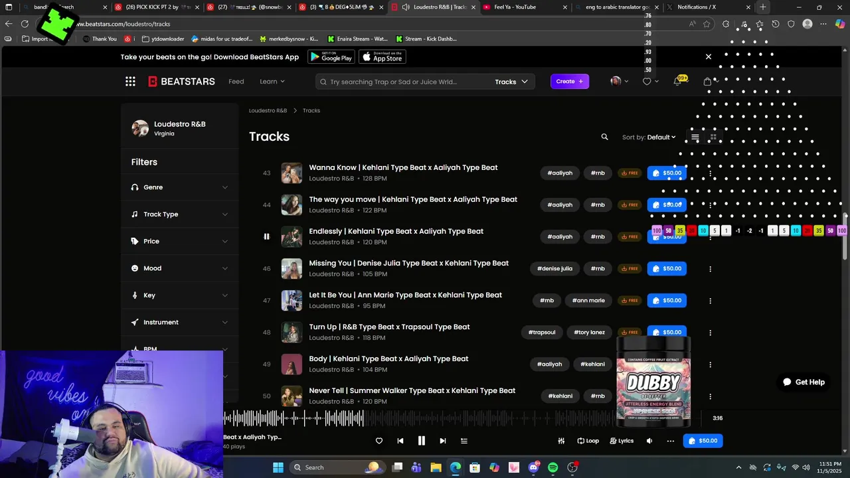Expand the Instrument filter
Image resolution: width=850 pixels, height=478 pixels.
point(180,323)
